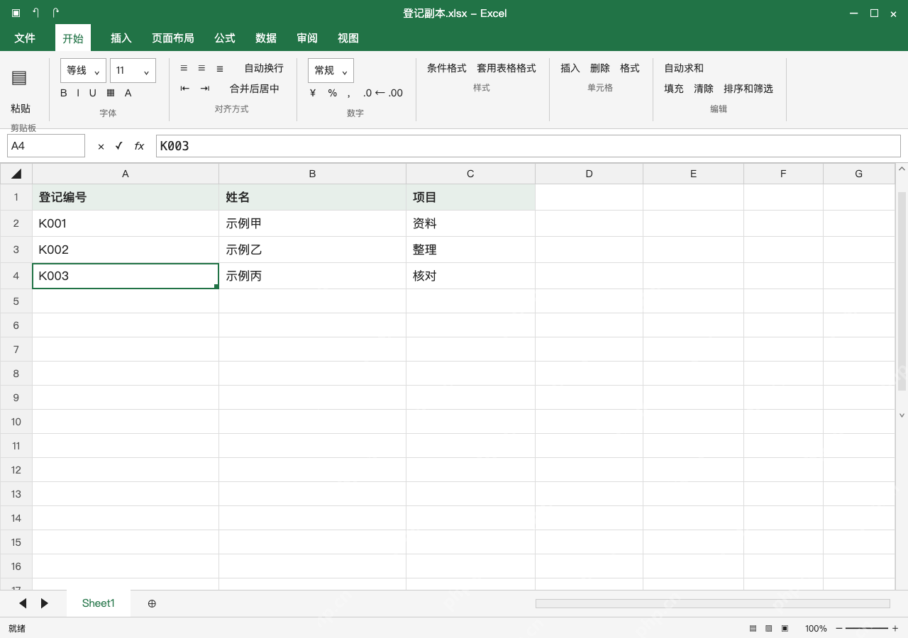Click the 自动求和 button
This screenshot has height=638, width=908.
click(684, 68)
